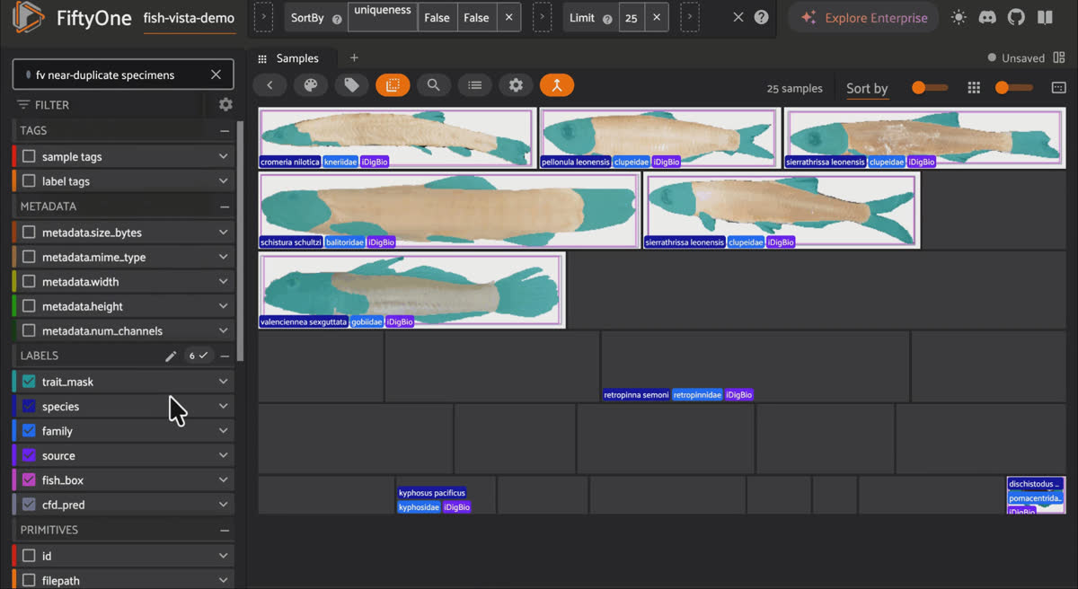This screenshot has height=589, width=1078.
Task: Open the cromeria nilotica sample thumbnail
Action: 397,138
